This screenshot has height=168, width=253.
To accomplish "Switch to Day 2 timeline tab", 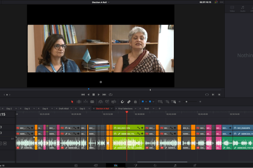I will 9,109.
